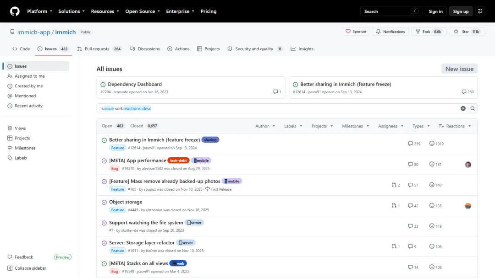This screenshot has height=278, width=495.
Task: Click the pull request icon on Mass remove backed-up photos row
Action: point(394,185)
